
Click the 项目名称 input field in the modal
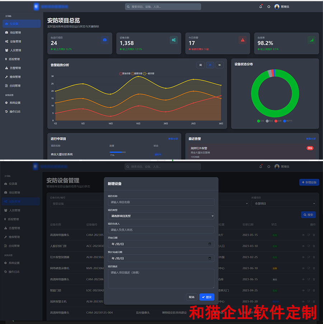tap(161, 202)
